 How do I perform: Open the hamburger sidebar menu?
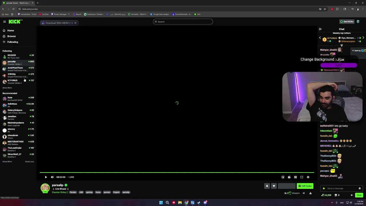(5, 22)
